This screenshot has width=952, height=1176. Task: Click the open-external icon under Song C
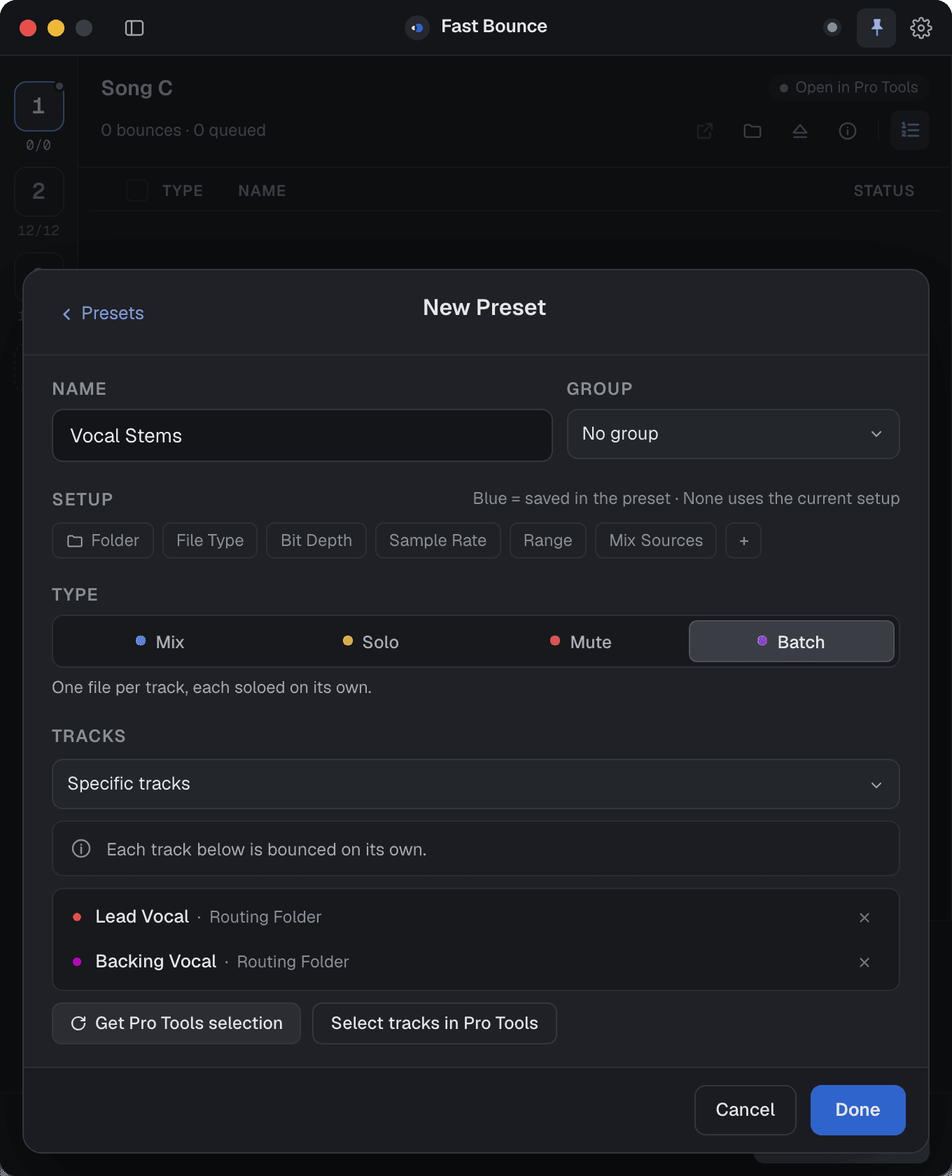click(x=705, y=131)
